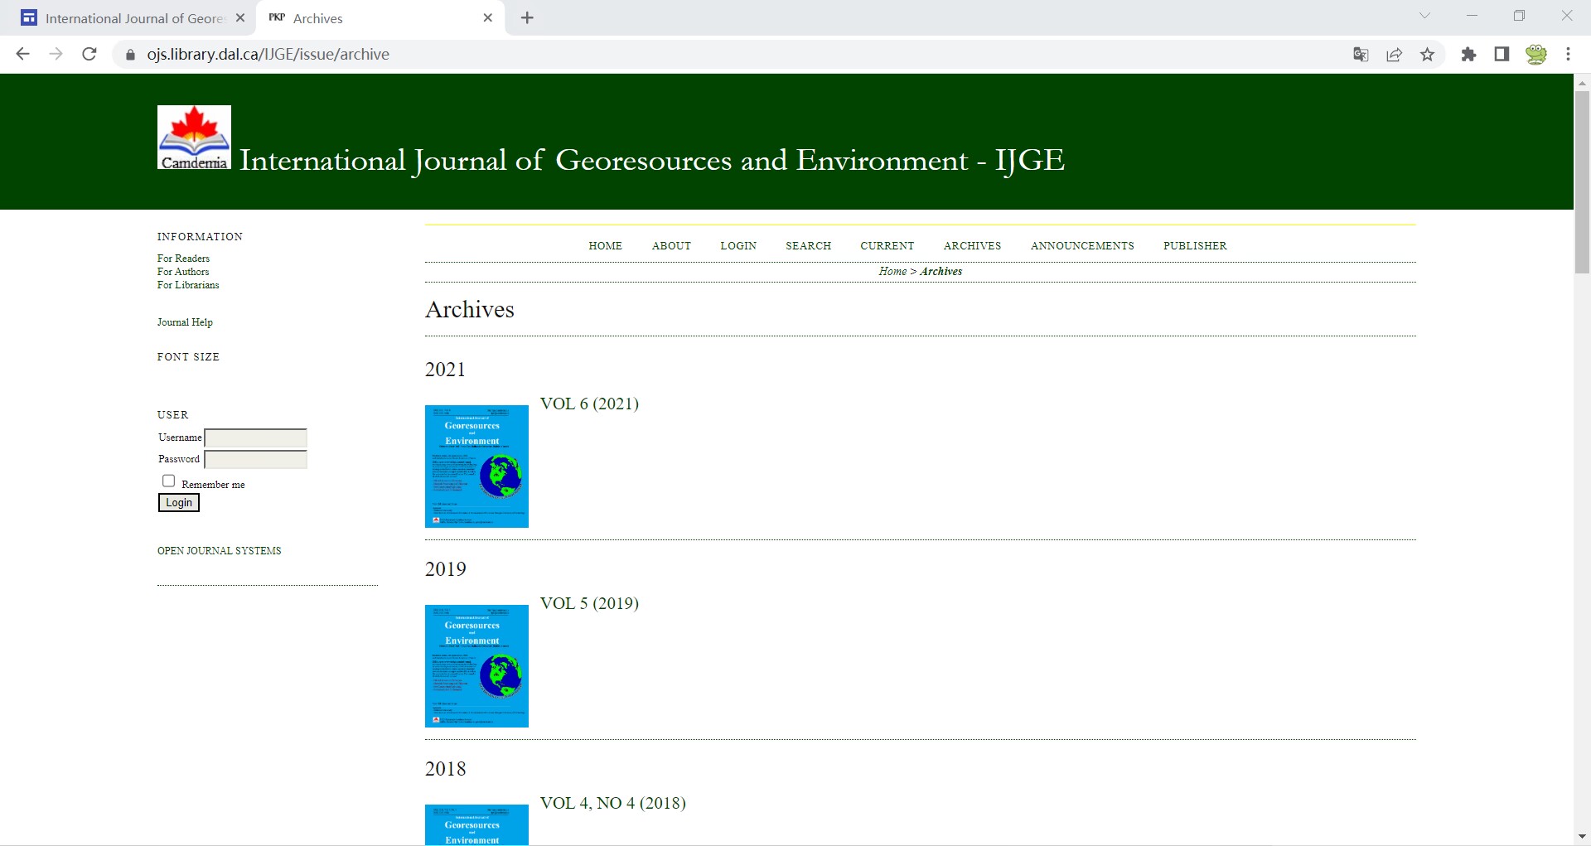Open the OPEN JOURNAL SYSTEMS link
The width and height of the screenshot is (1591, 846).
pos(219,551)
